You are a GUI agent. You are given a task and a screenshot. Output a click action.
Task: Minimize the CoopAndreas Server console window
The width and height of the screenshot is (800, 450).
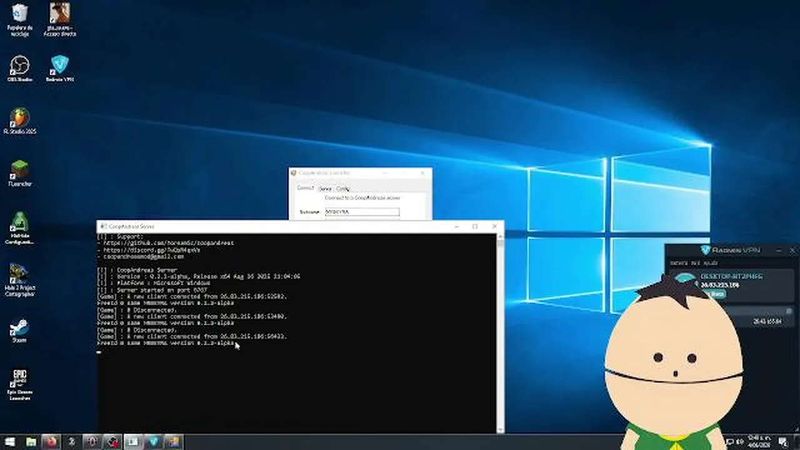pos(457,226)
